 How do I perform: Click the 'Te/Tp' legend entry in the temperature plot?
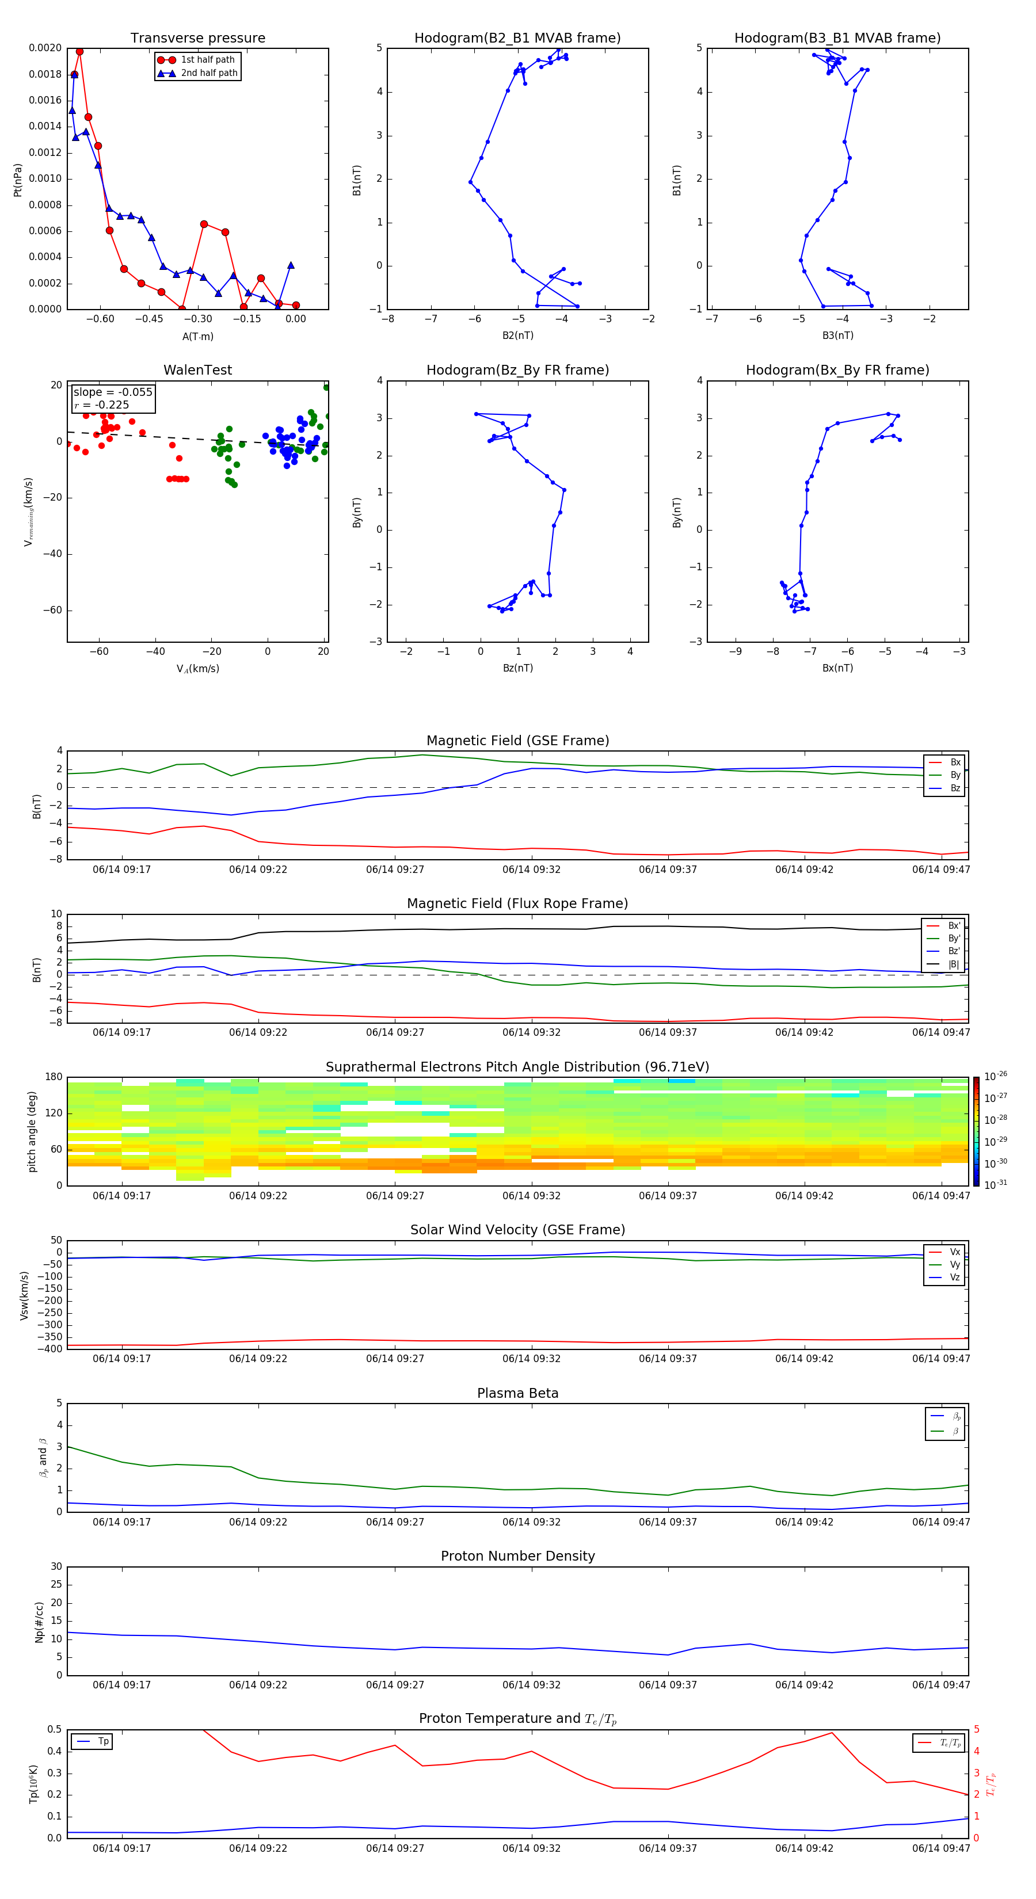coord(939,1742)
